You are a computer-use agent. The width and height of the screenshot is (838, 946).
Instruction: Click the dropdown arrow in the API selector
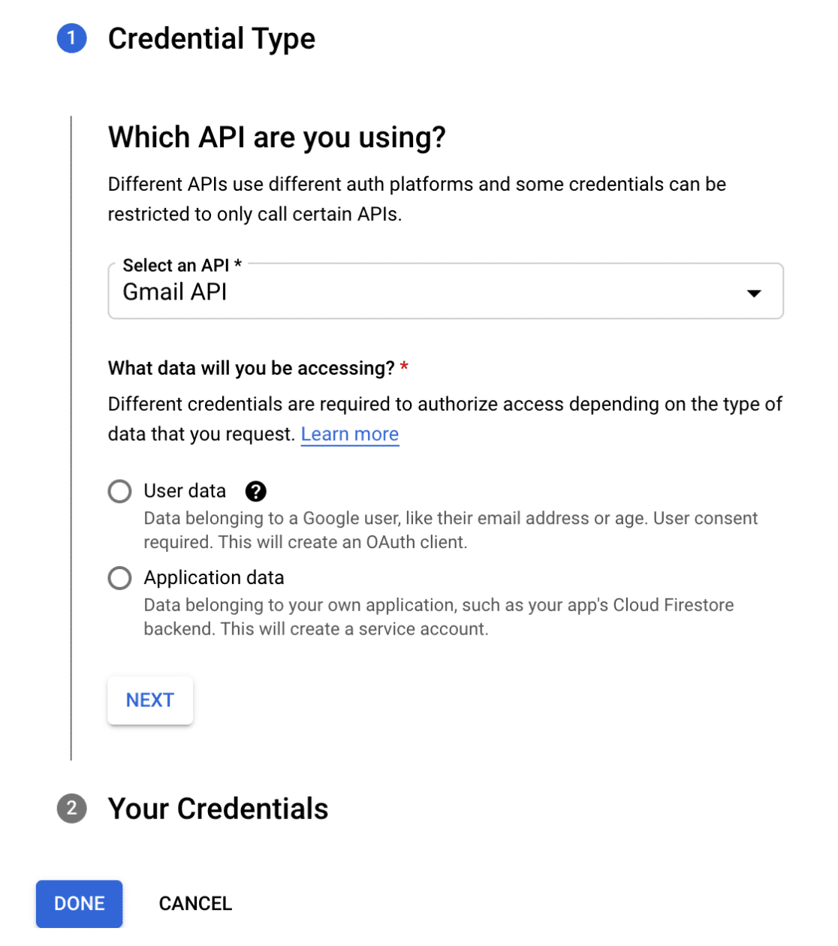(x=754, y=293)
